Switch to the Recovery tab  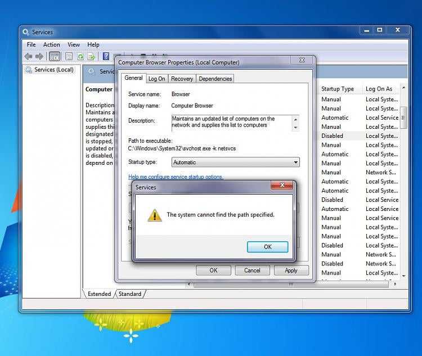coord(182,79)
